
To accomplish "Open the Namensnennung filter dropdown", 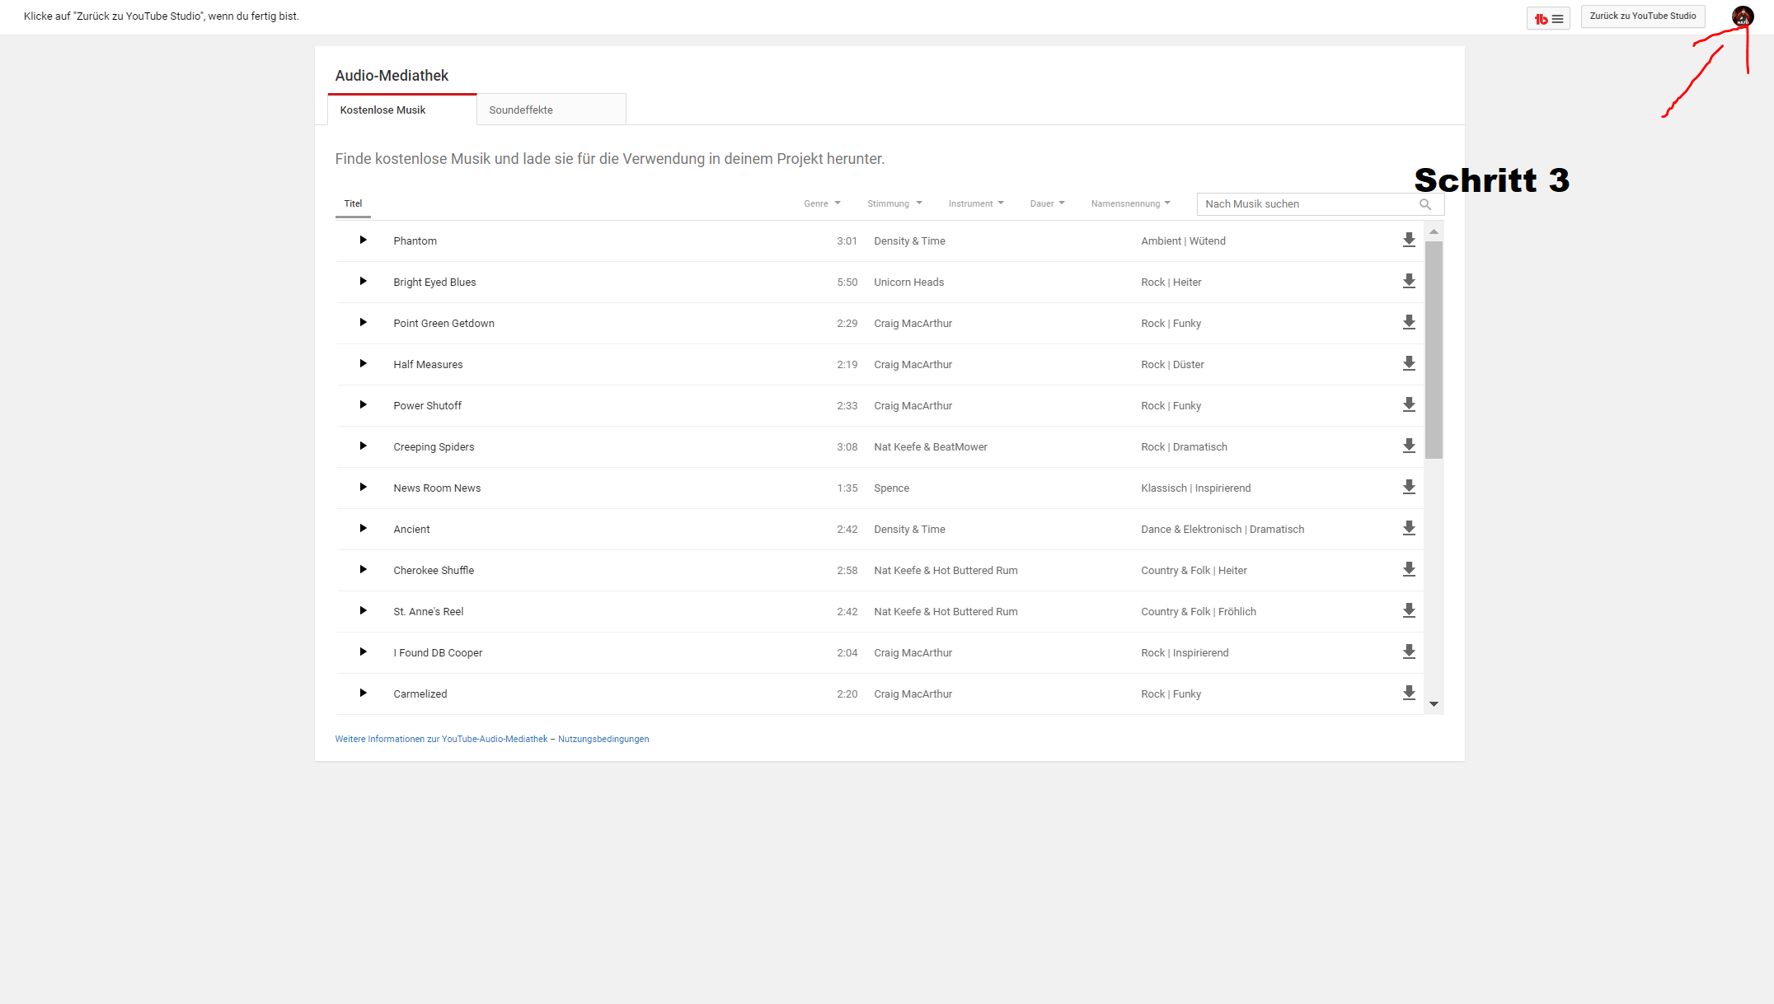I will pyautogui.click(x=1130, y=203).
